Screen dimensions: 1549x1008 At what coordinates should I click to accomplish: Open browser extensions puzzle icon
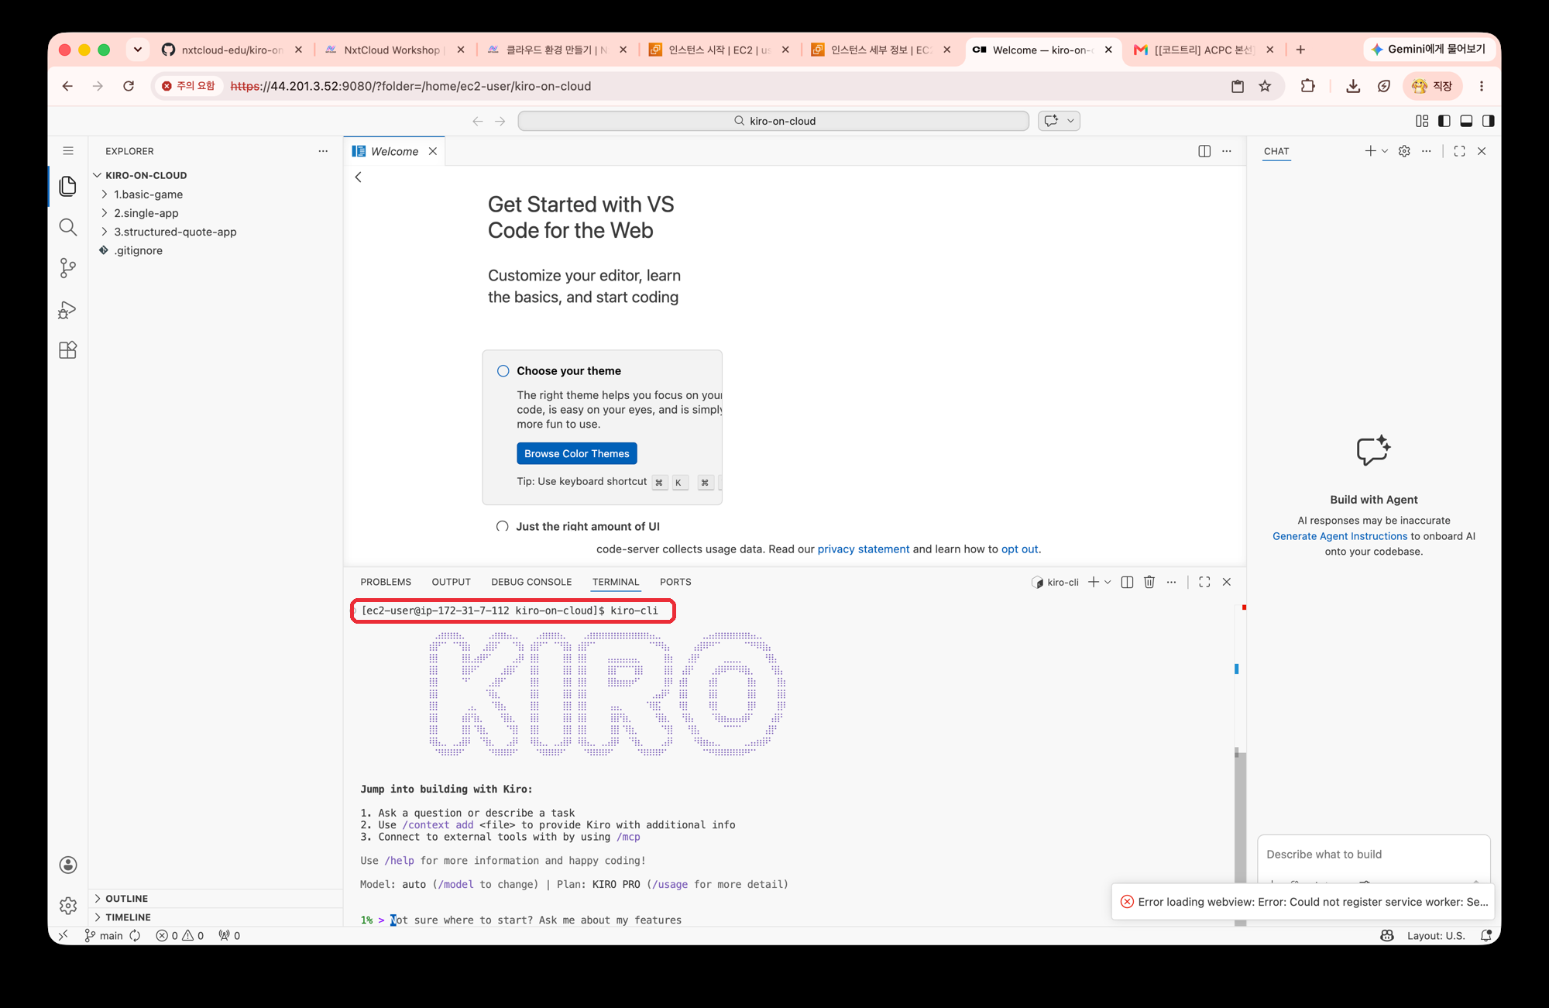point(1307,86)
